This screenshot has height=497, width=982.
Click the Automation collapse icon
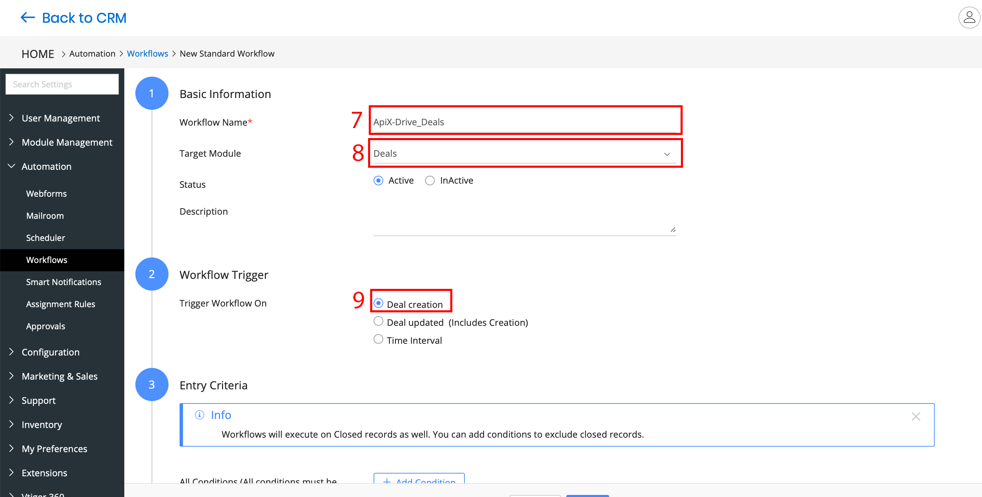[11, 167]
